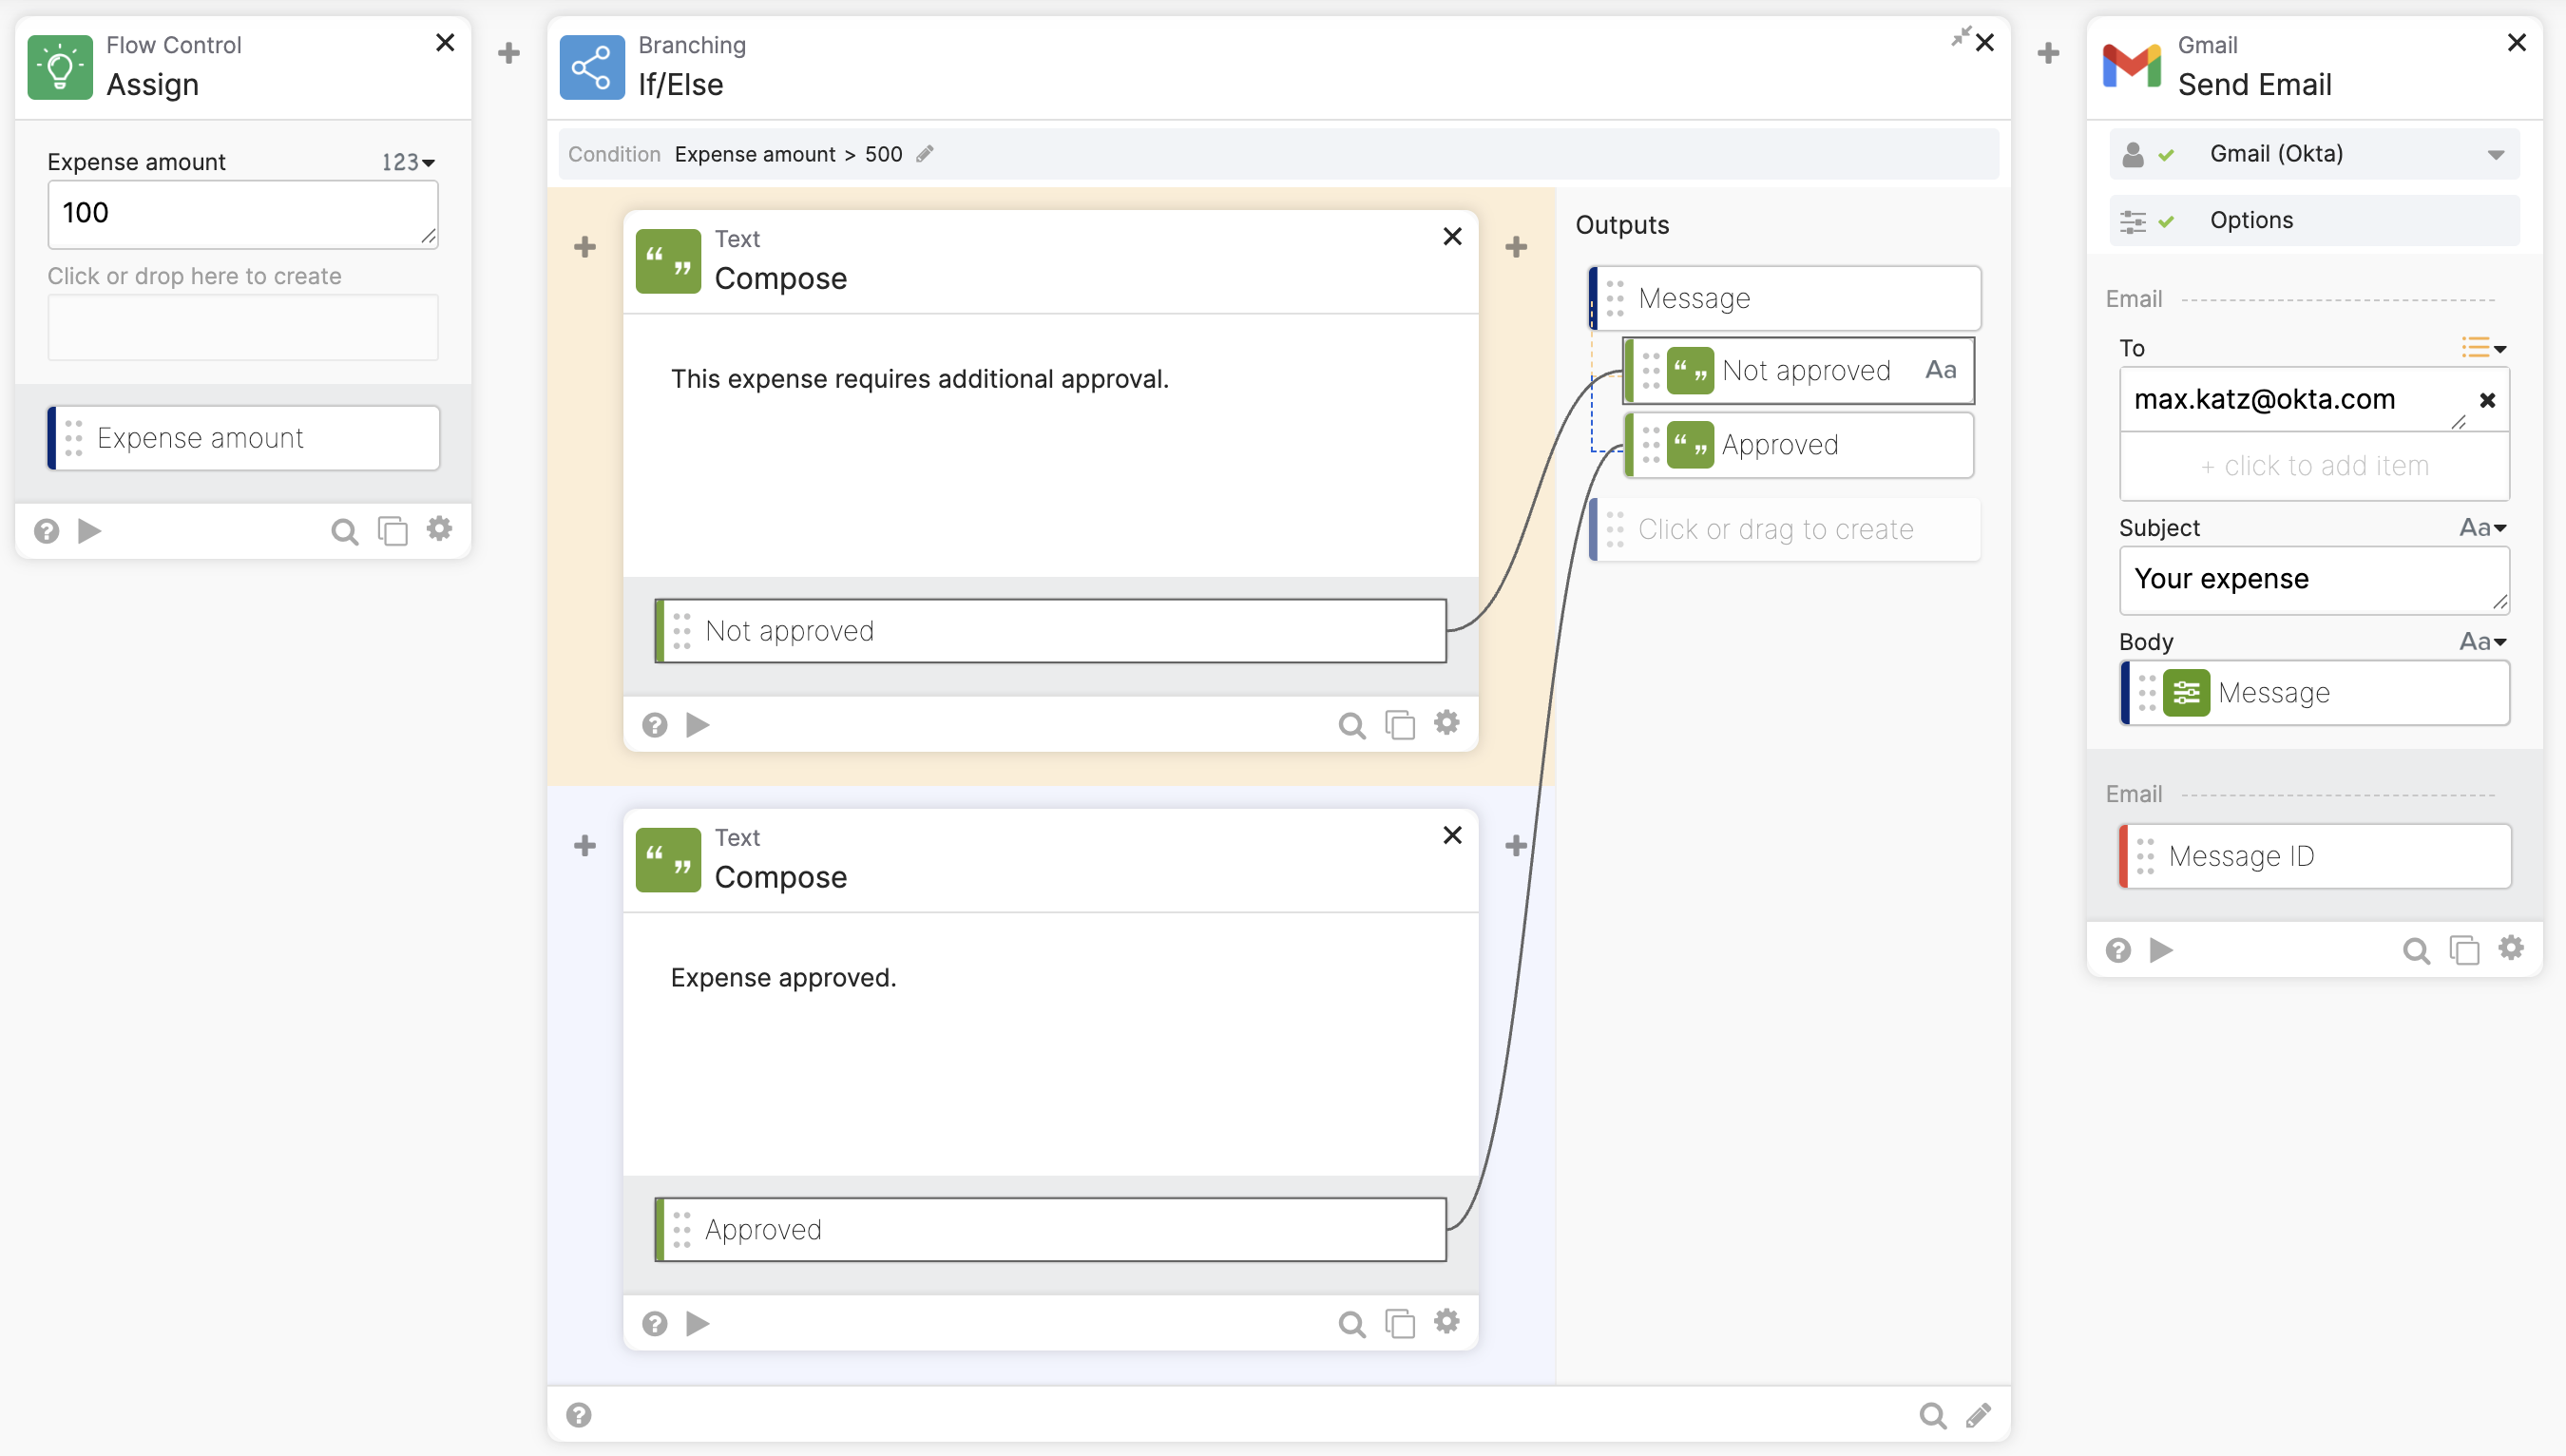
Task: Open Expense amount type dropdown
Action: tap(408, 162)
